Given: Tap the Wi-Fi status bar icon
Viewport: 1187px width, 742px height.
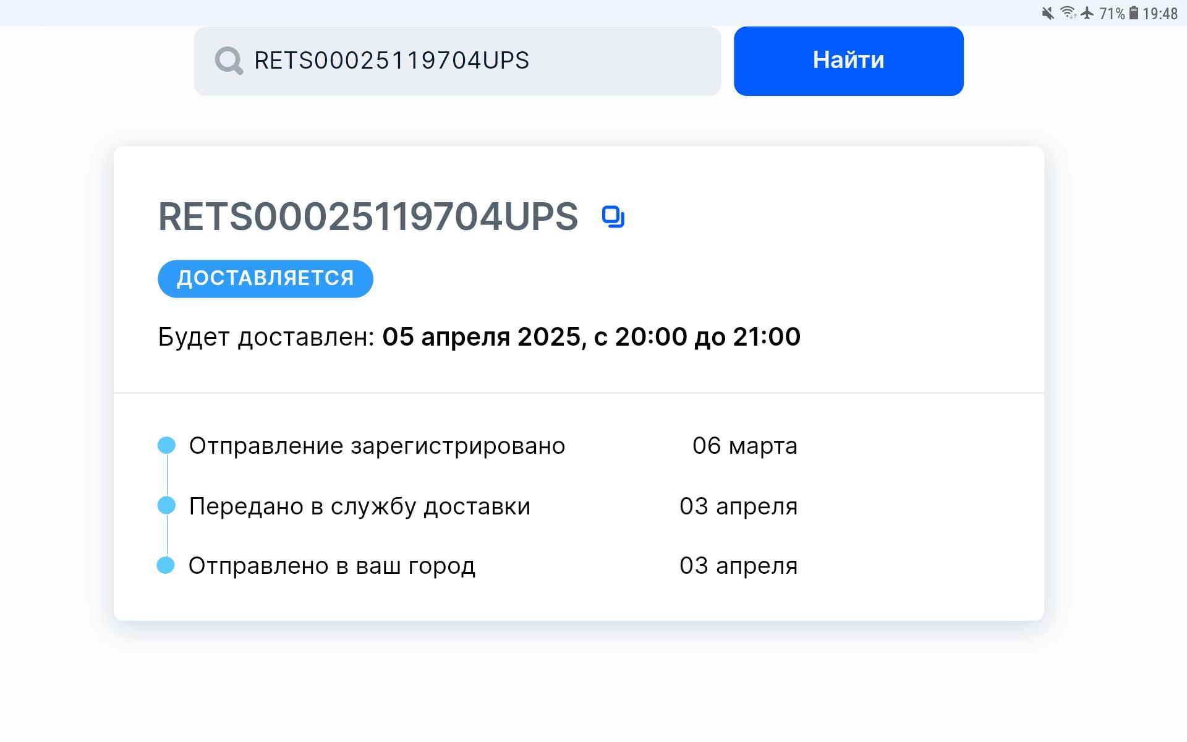Looking at the screenshot, I should (x=1068, y=13).
